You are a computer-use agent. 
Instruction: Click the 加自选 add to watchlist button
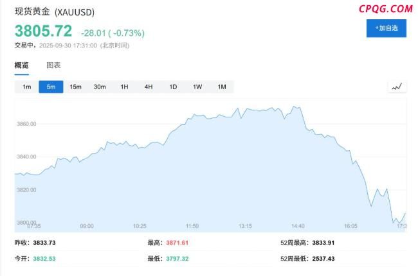[x=386, y=28]
